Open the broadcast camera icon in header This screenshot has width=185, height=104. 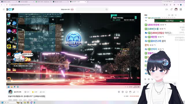coord(166,9)
